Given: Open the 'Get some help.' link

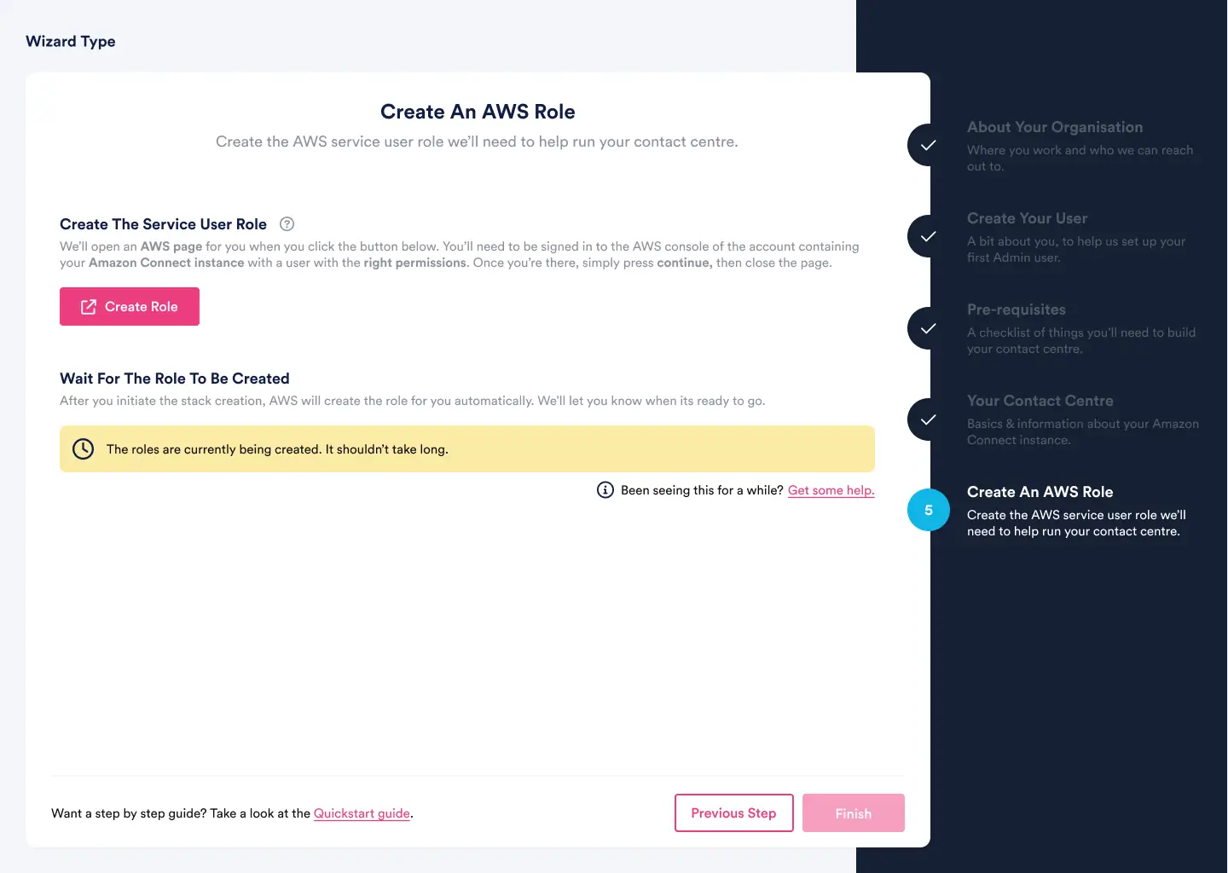Looking at the screenshot, I should pos(831,490).
